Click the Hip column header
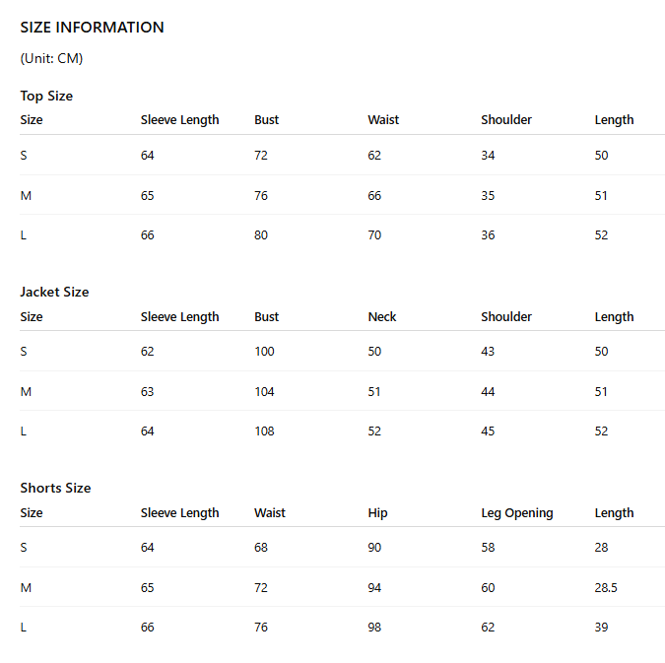 377,513
